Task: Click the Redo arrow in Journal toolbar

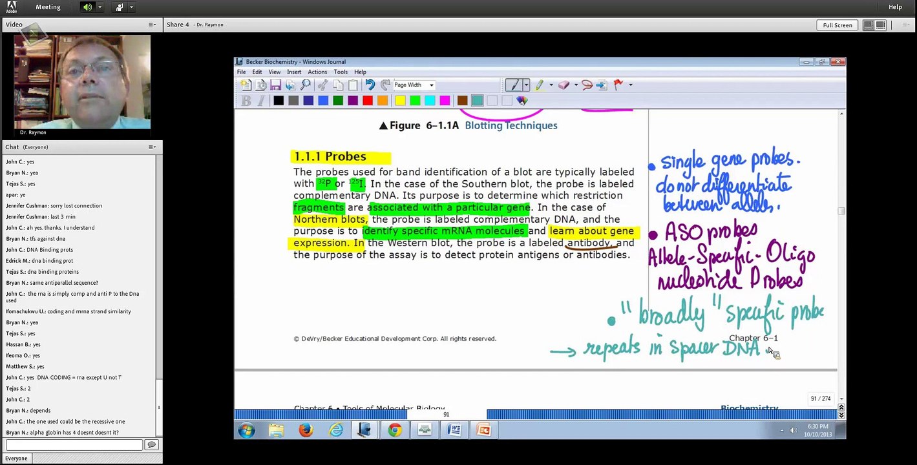Action: click(385, 85)
